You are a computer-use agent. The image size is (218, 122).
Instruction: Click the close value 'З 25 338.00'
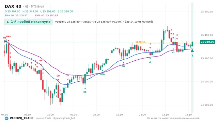click(65, 11)
